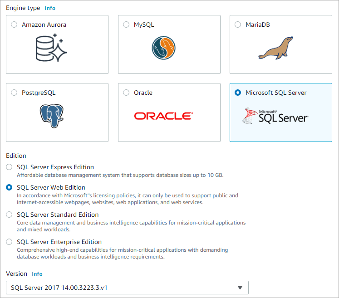The height and width of the screenshot is (298, 339).
Task: Choose the Oracle engine radio button
Action: coord(126,93)
